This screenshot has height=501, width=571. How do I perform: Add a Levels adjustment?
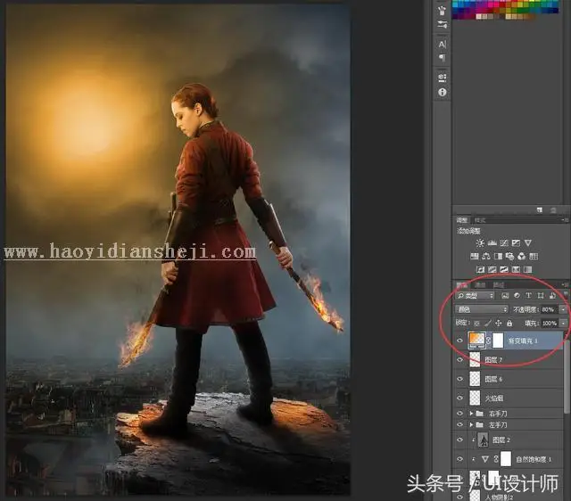(492, 242)
